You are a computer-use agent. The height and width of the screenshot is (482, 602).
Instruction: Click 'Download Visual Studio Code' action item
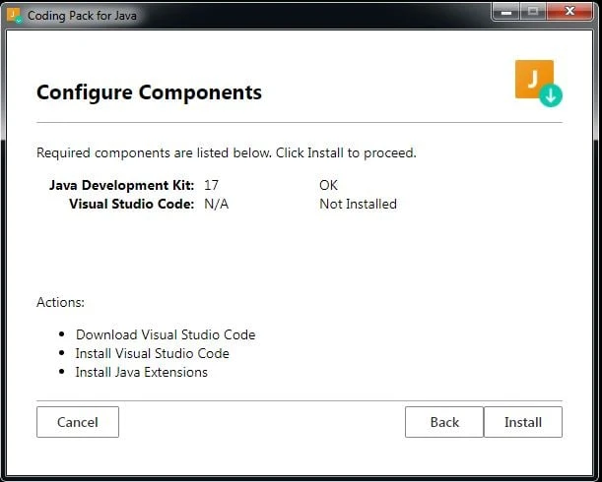[x=166, y=334]
